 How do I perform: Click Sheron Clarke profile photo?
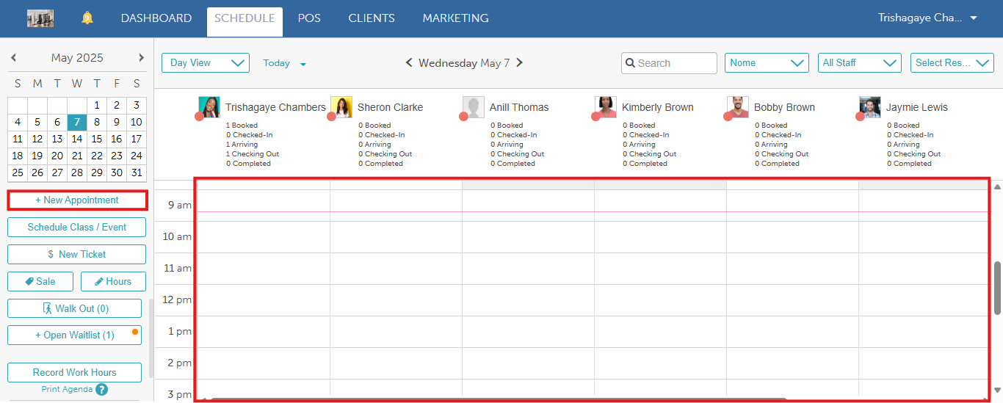[x=341, y=107]
